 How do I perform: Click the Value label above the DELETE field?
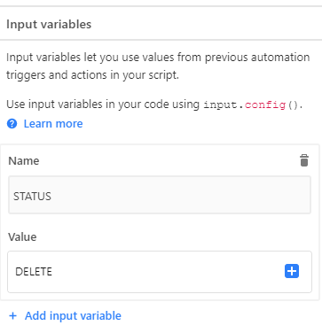point(22,237)
